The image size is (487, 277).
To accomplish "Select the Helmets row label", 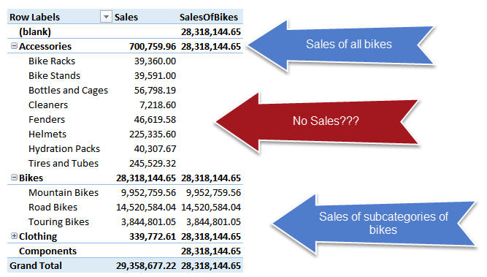I will pyautogui.click(x=47, y=134).
